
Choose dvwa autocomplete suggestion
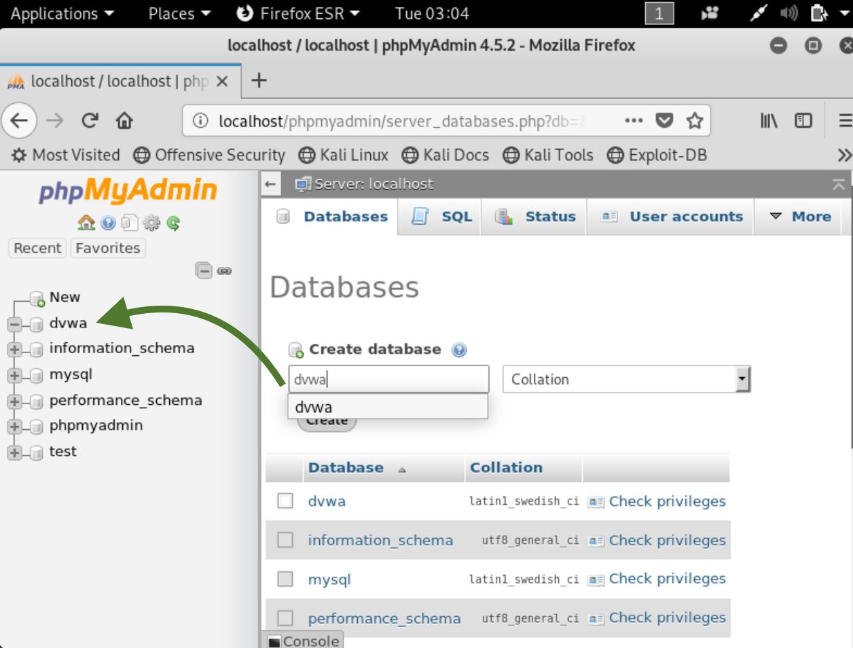(388, 407)
